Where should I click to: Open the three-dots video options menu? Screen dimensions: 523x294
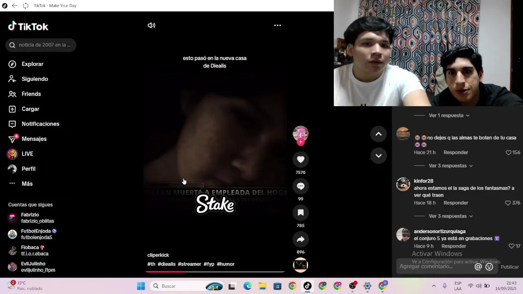tap(277, 25)
